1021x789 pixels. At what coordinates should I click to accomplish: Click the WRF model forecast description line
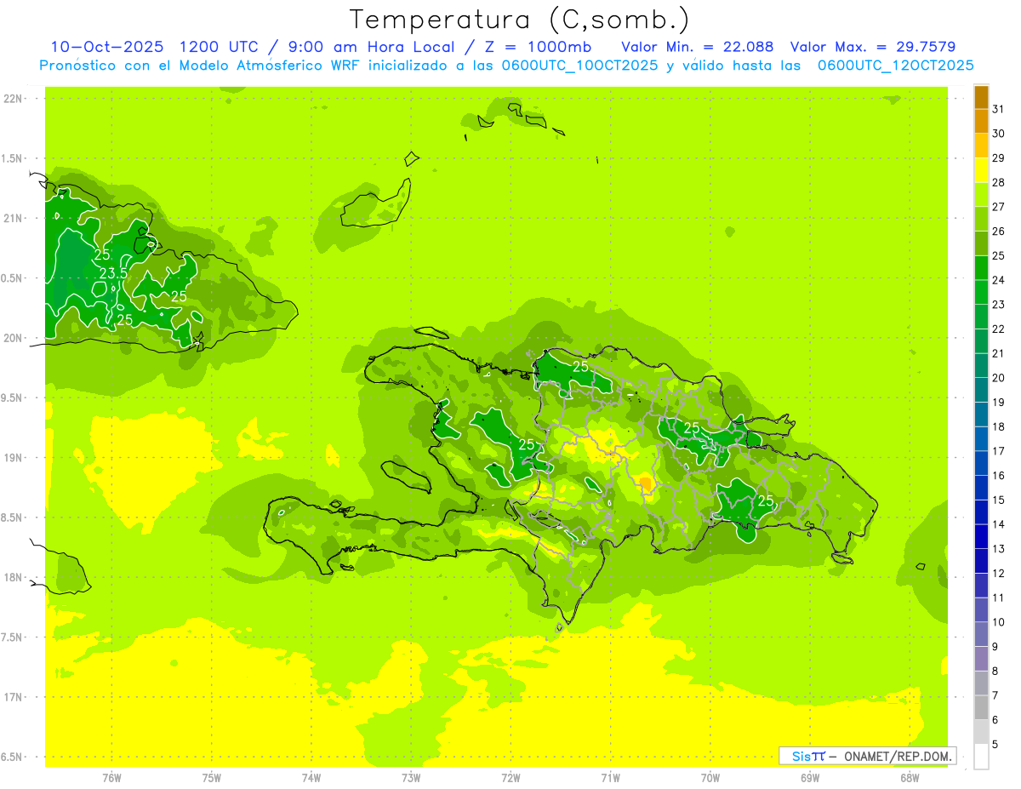506,65
